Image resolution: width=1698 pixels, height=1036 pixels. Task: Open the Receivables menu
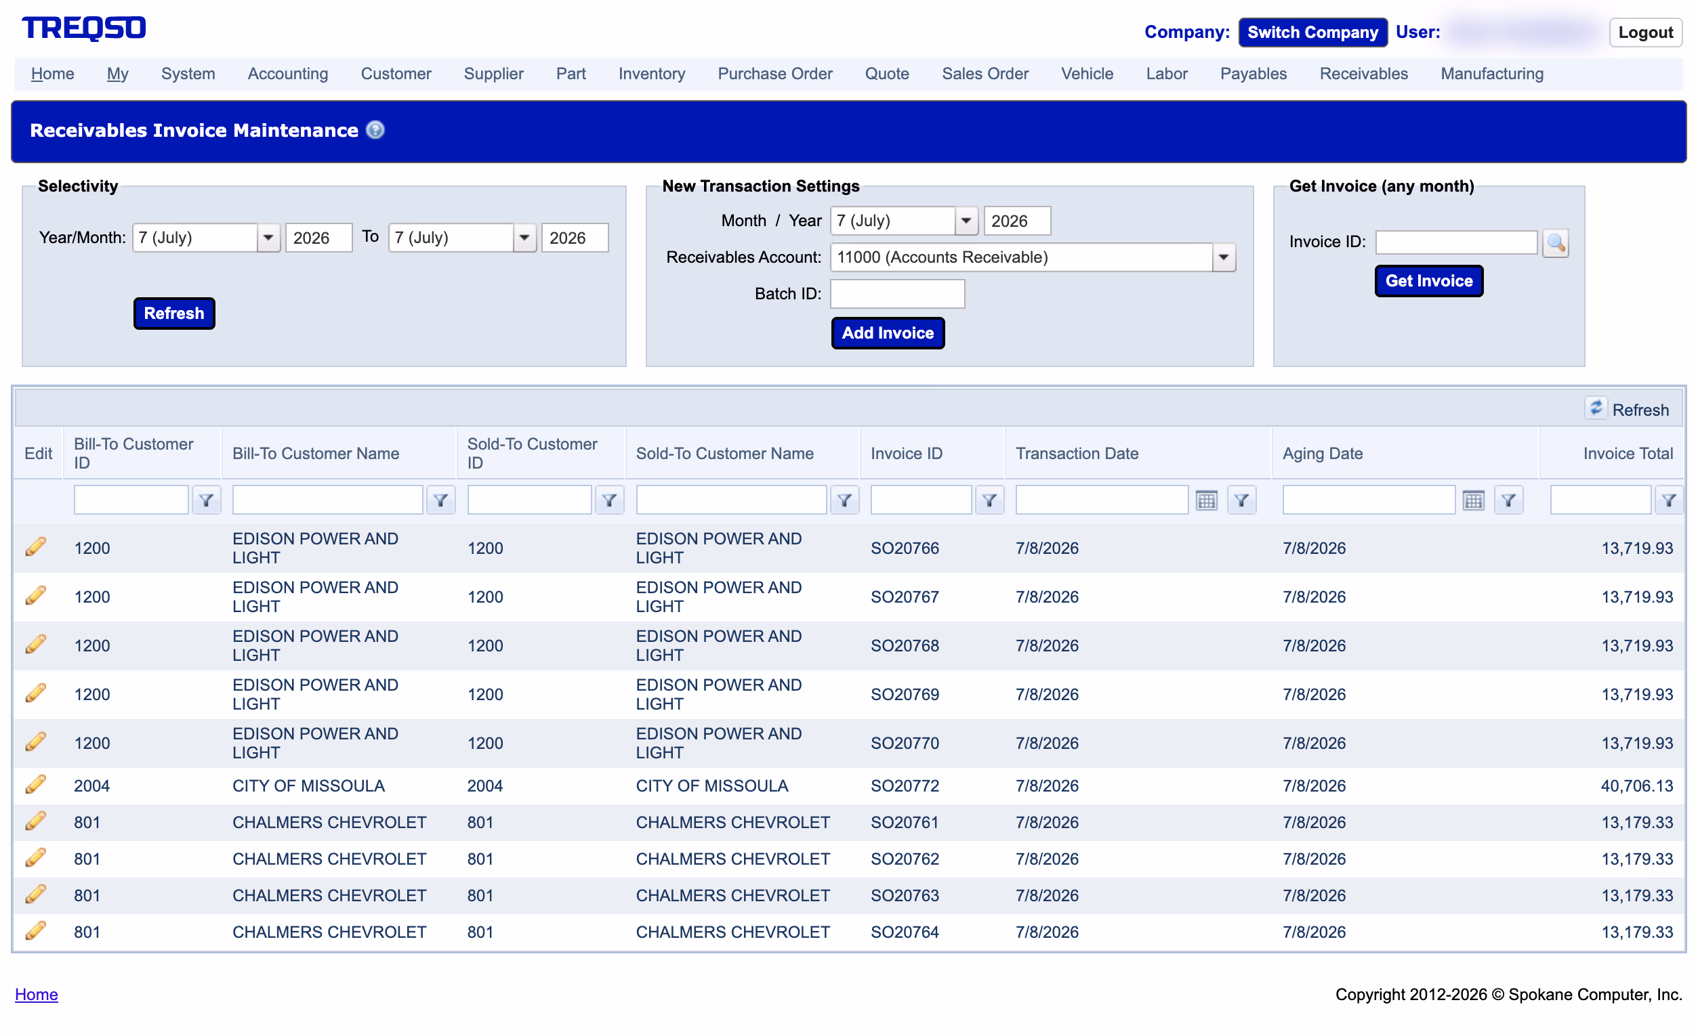coord(1364,74)
